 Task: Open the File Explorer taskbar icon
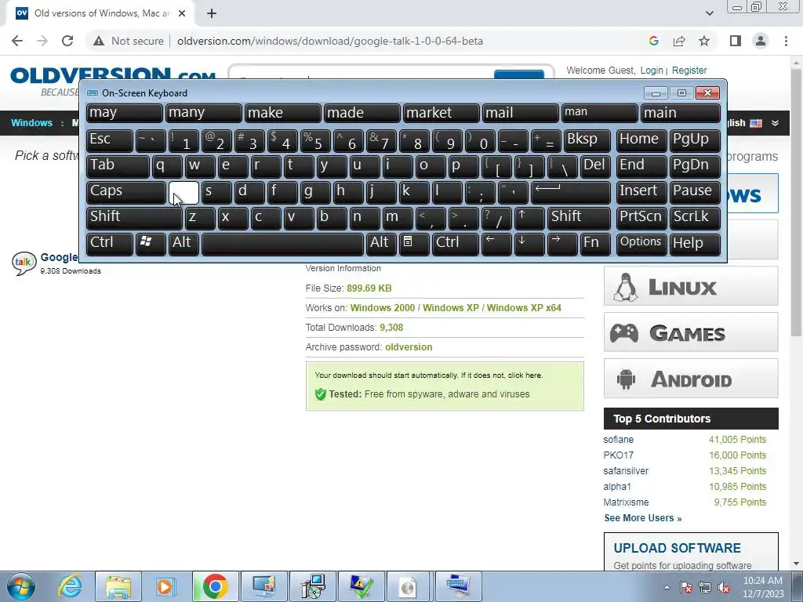[118, 586]
